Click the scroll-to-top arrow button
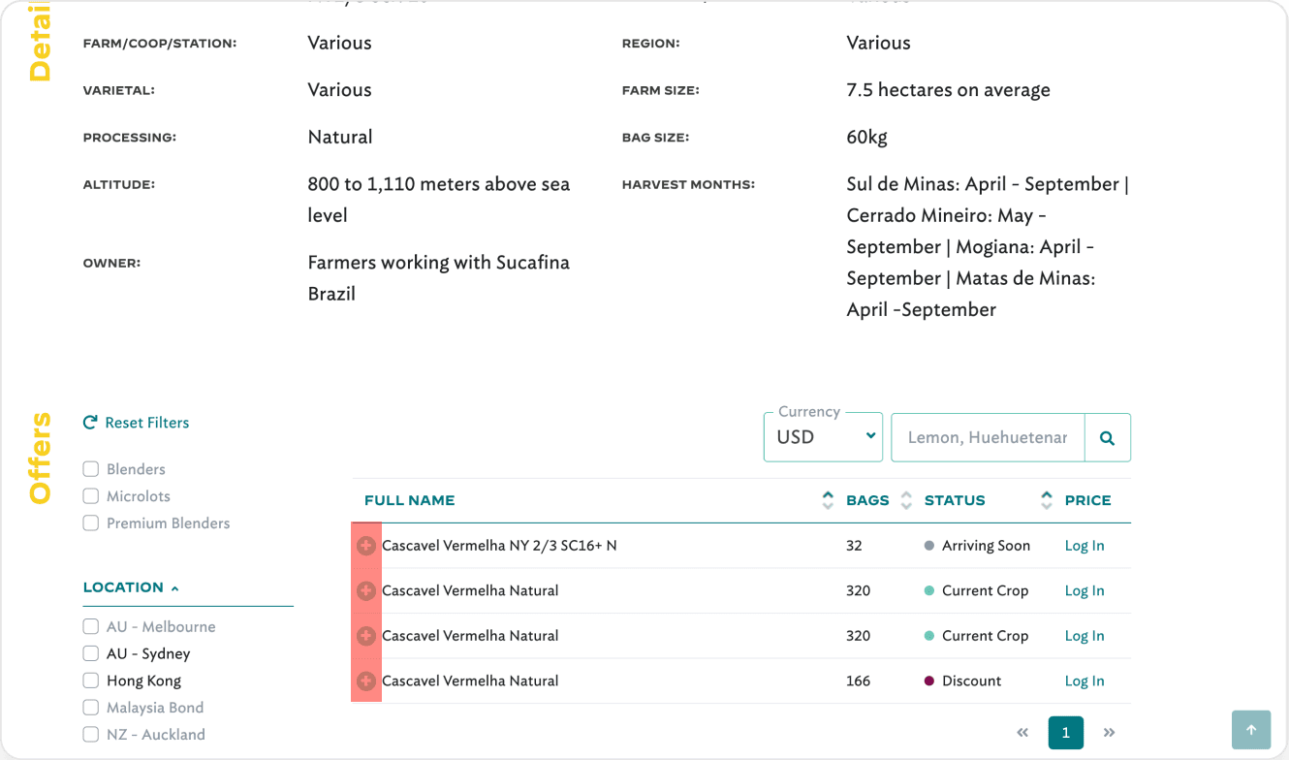Screen dimensions: 1289x760 (1251, 730)
